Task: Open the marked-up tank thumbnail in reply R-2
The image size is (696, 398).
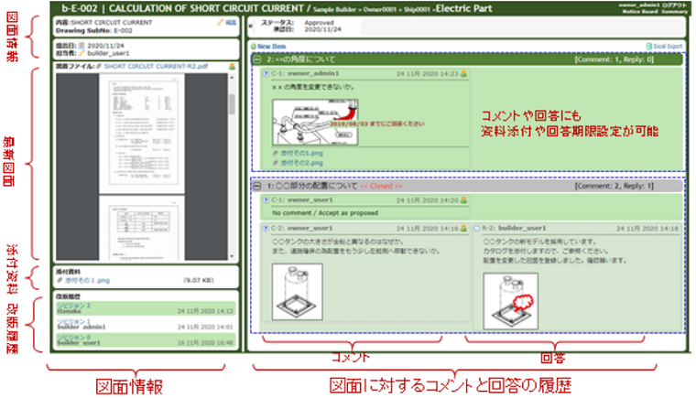Action: tap(510, 301)
